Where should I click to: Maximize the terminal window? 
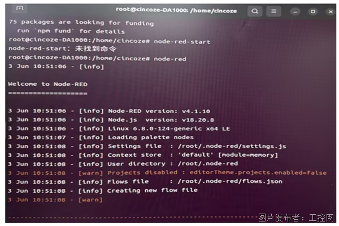(313, 11)
